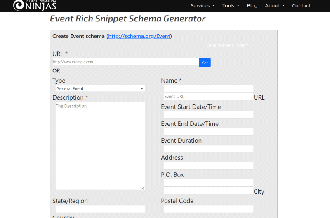Click the Event Duration field
This screenshot has width=330, height=218.
coord(209,149)
